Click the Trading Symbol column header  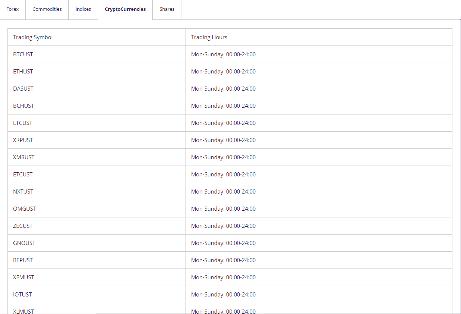click(x=32, y=37)
